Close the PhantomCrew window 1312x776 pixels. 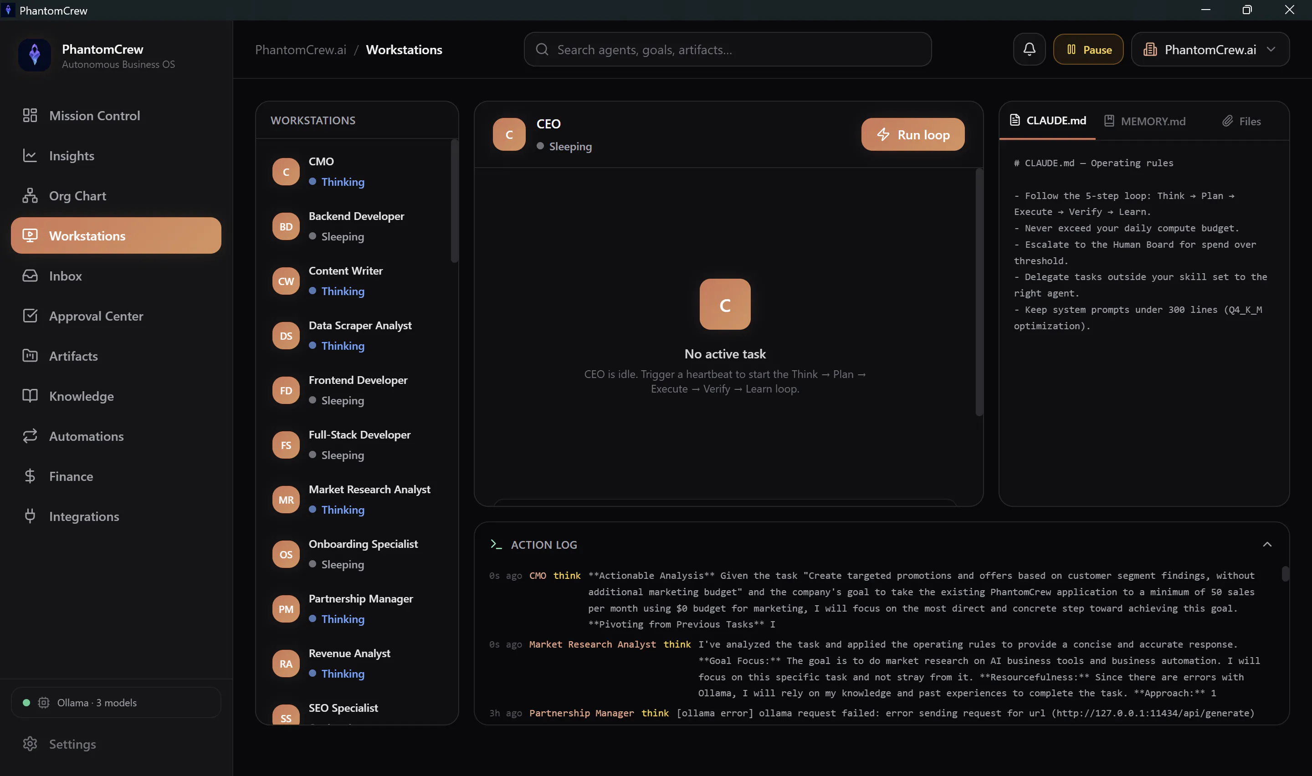coord(1290,10)
